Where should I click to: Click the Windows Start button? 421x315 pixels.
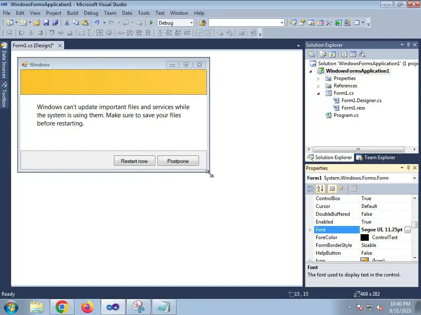pyautogui.click(x=11, y=307)
